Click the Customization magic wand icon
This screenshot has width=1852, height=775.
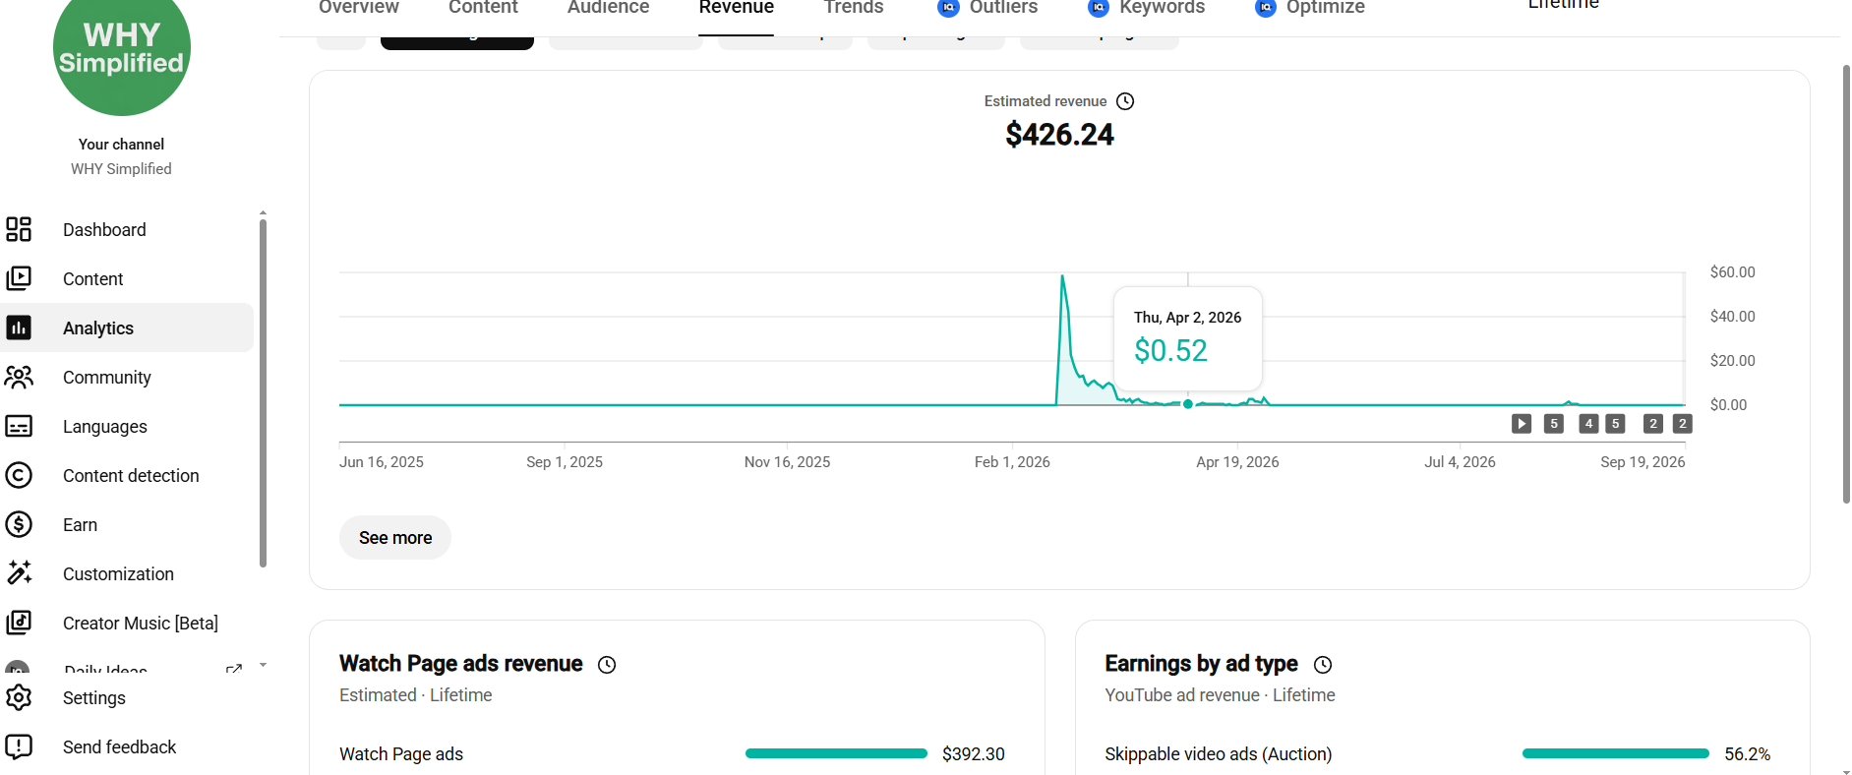[x=19, y=572]
